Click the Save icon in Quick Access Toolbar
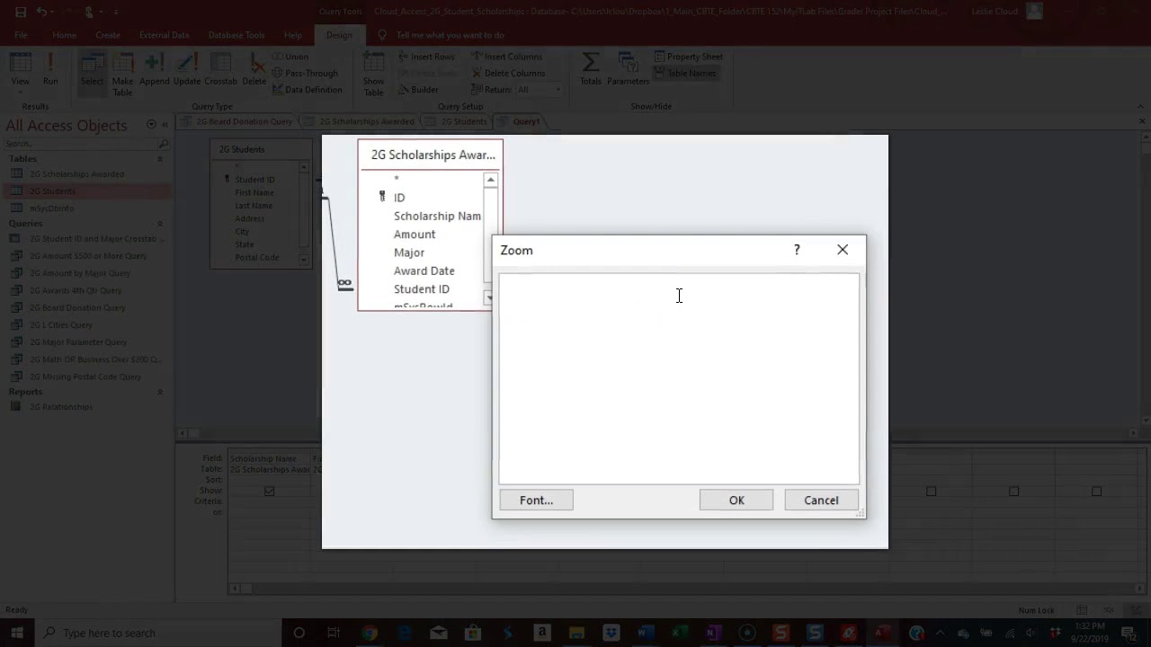This screenshot has height=647, width=1151. (21, 12)
